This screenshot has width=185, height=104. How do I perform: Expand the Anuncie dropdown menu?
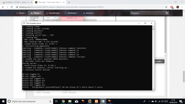[89, 13]
